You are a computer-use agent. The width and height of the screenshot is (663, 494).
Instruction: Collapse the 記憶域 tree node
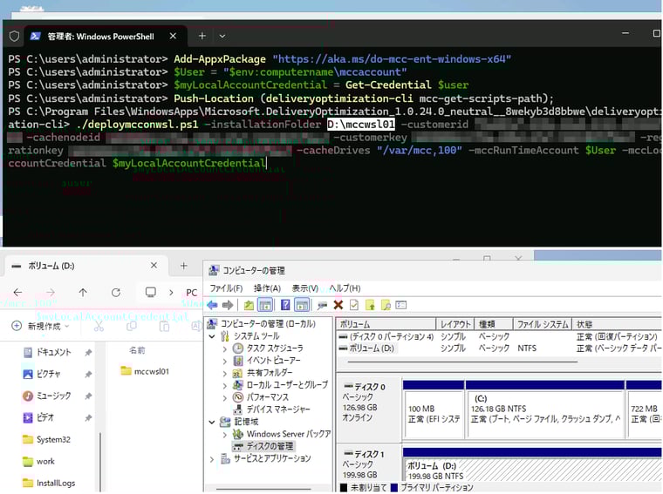point(212,422)
